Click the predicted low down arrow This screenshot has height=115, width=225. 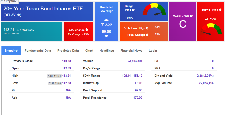[x=106, y=36]
